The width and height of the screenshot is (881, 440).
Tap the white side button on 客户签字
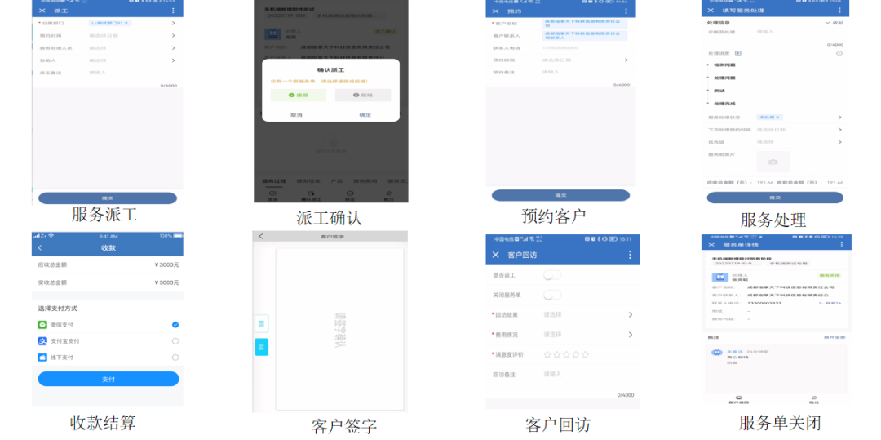click(x=262, y=324)
